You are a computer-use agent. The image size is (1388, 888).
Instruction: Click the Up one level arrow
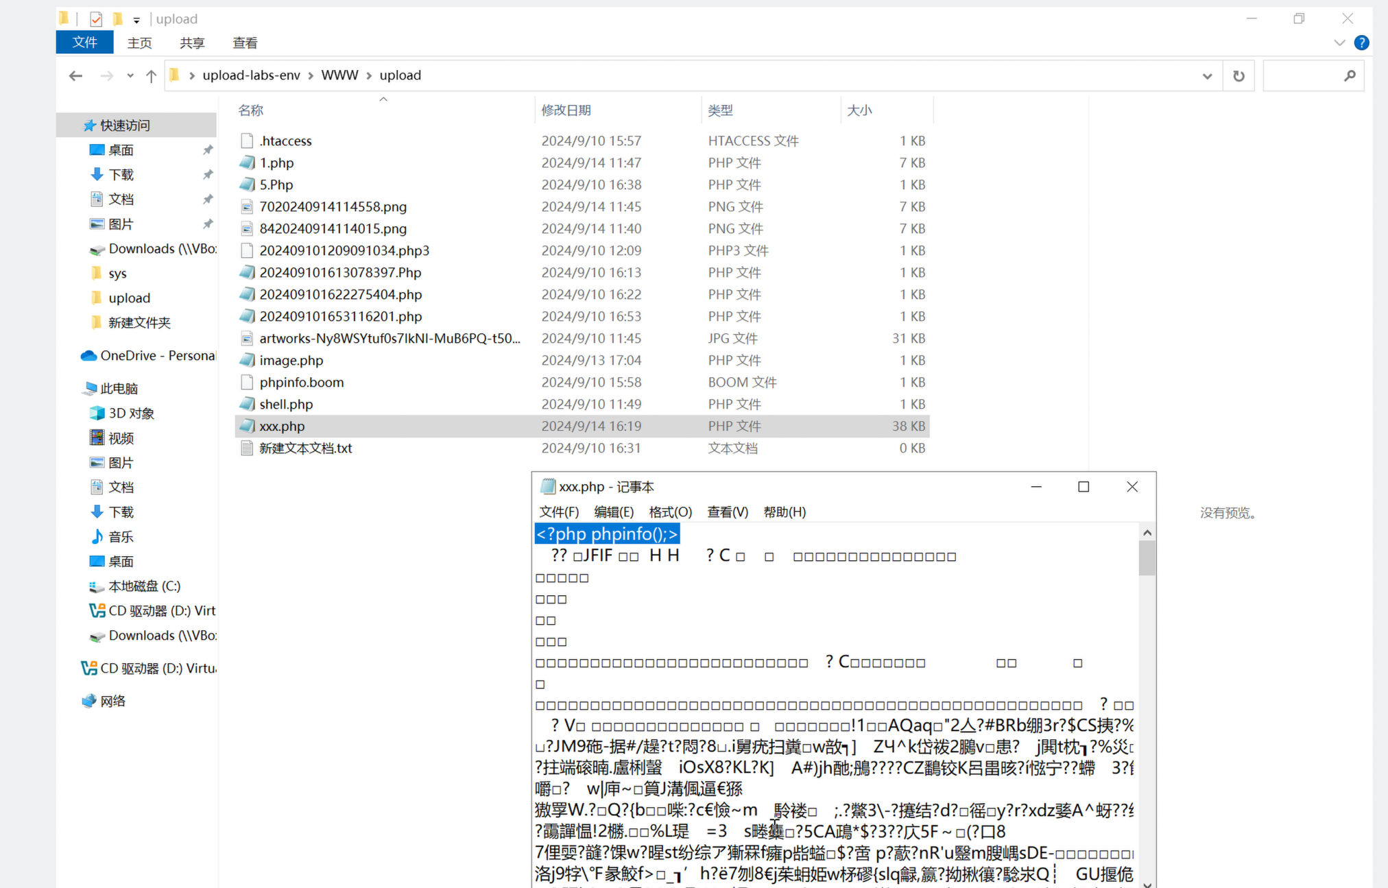[x=151, y=75]
